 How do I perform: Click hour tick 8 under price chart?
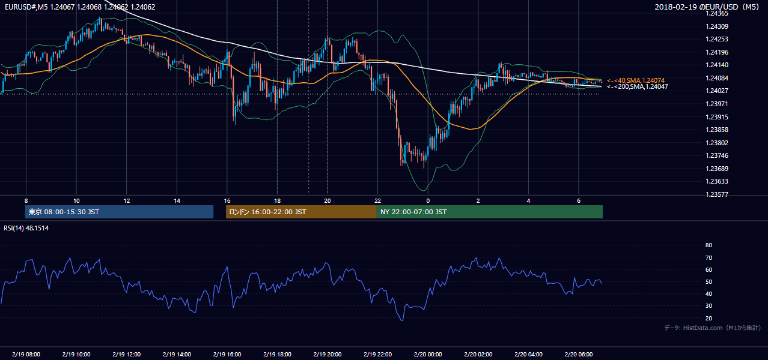click(26, 200)
